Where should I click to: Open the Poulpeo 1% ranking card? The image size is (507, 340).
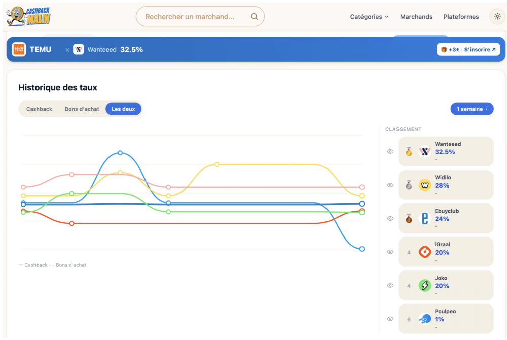[x=446, y=319]
